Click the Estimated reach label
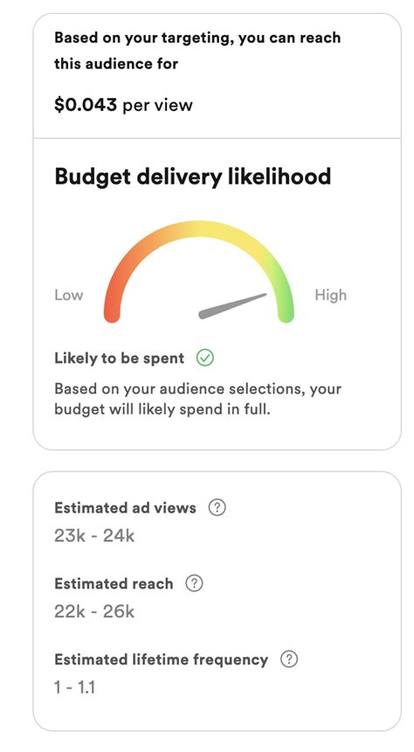Image resolution: width=414 pixels, height=752 pixels. pos(114,583)
